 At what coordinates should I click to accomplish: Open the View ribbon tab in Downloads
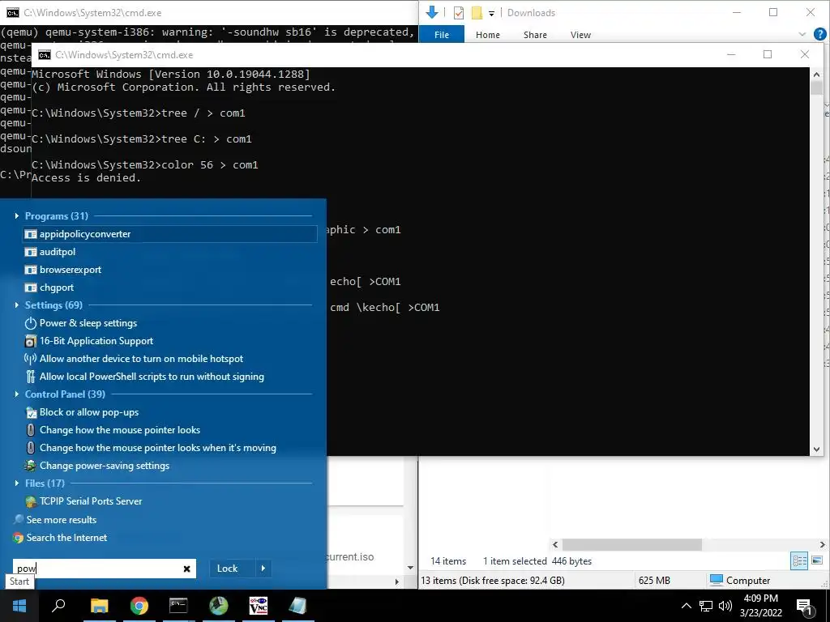[x=580, y=35]
